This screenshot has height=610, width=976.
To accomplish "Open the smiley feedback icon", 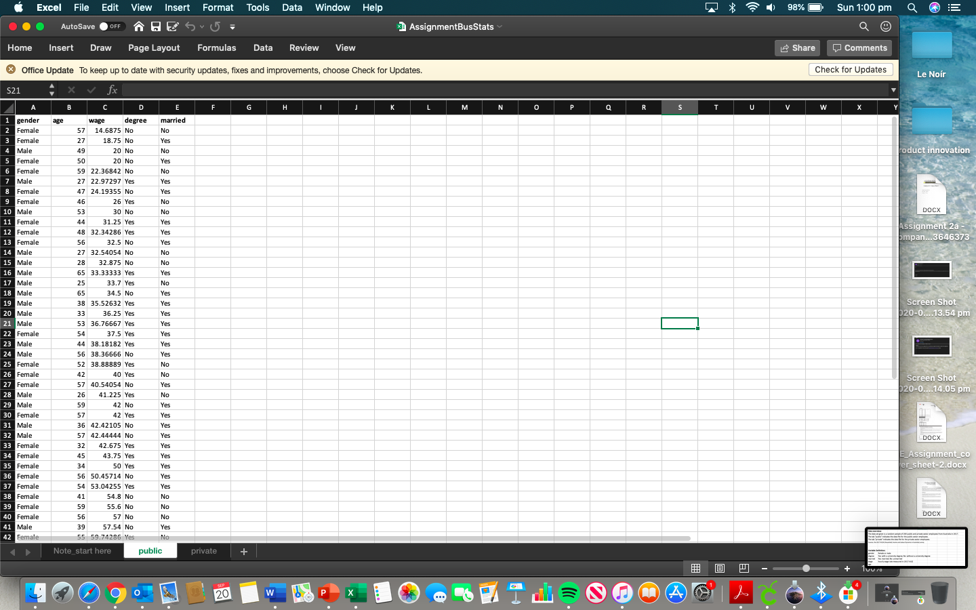I will coord(885,26).
